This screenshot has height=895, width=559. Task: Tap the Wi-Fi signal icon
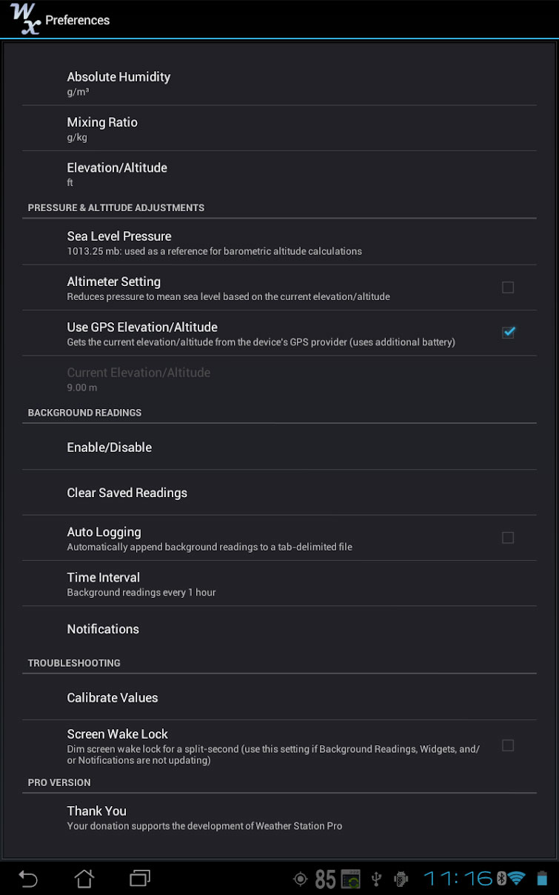click(x=516, y=879)
